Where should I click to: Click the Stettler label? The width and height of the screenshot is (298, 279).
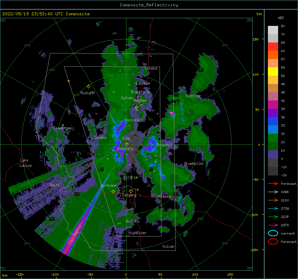[193, 96]
